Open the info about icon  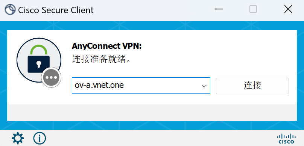click(x=40, y=138)
